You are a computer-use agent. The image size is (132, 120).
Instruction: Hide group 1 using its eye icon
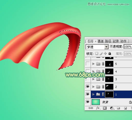88,94
